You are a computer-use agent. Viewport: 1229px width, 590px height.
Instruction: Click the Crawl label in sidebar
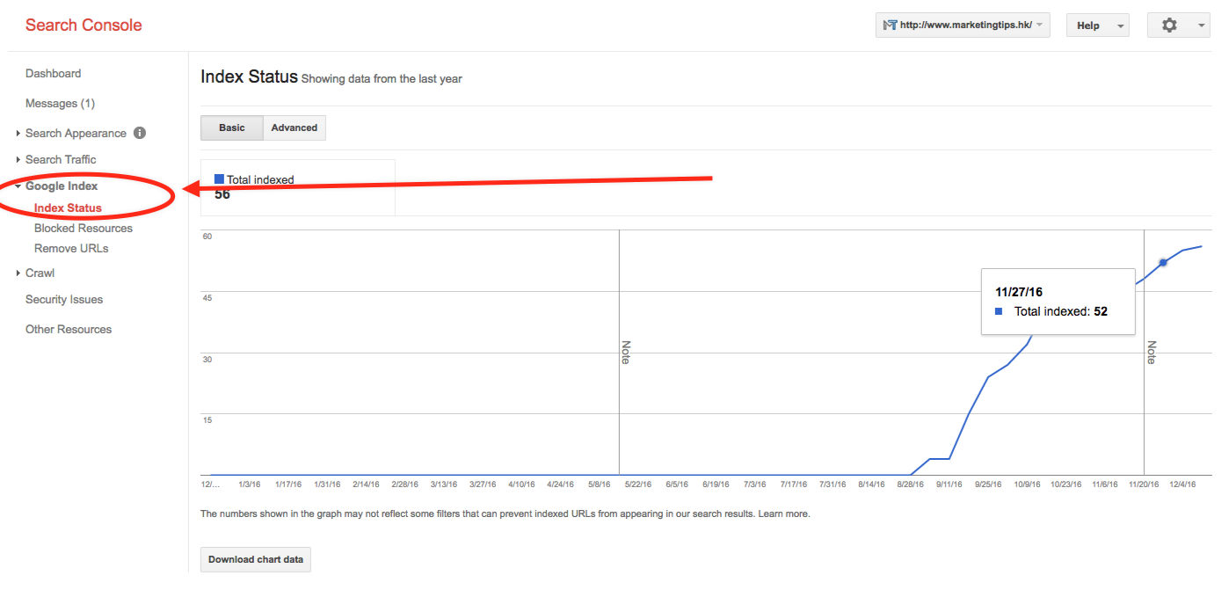40,273
